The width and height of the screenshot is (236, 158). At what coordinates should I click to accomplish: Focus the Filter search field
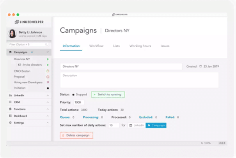coord(28,45)
